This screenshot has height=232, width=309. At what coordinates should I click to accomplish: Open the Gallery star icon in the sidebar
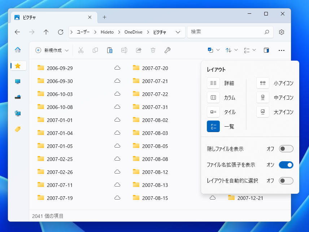point(18,66)
